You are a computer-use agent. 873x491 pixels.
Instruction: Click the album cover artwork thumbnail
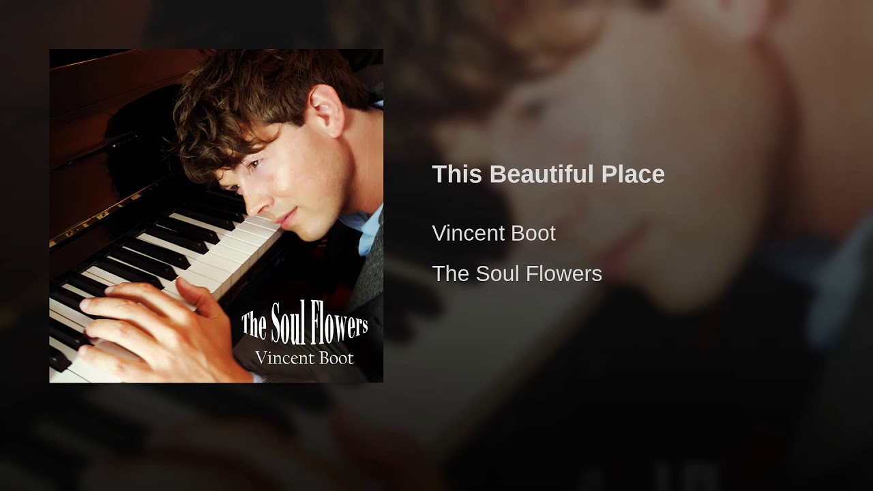(216, 215)
